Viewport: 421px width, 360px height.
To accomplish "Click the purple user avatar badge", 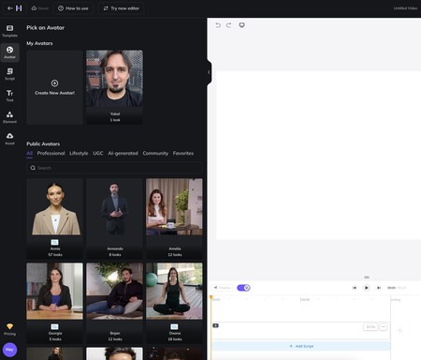I will click(x=9, y=350).
